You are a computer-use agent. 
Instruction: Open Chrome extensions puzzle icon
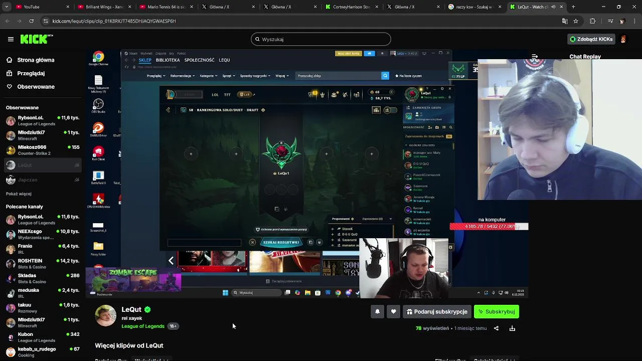(592, 21)
